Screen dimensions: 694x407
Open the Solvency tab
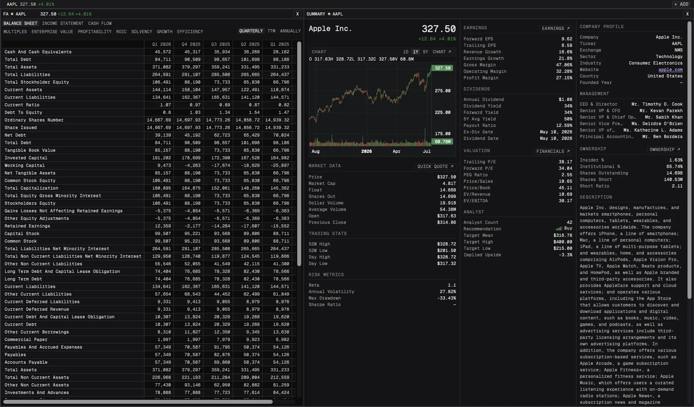(142, 32)
